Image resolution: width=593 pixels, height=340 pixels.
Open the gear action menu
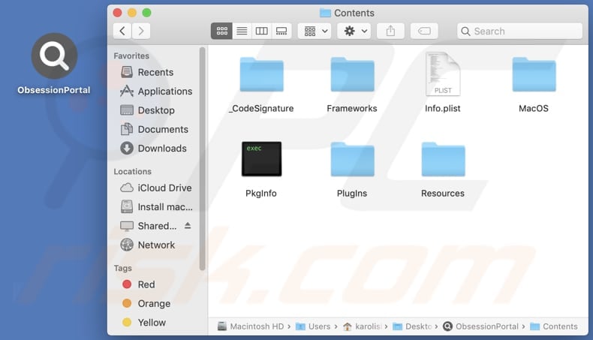[x=354, y=31]
